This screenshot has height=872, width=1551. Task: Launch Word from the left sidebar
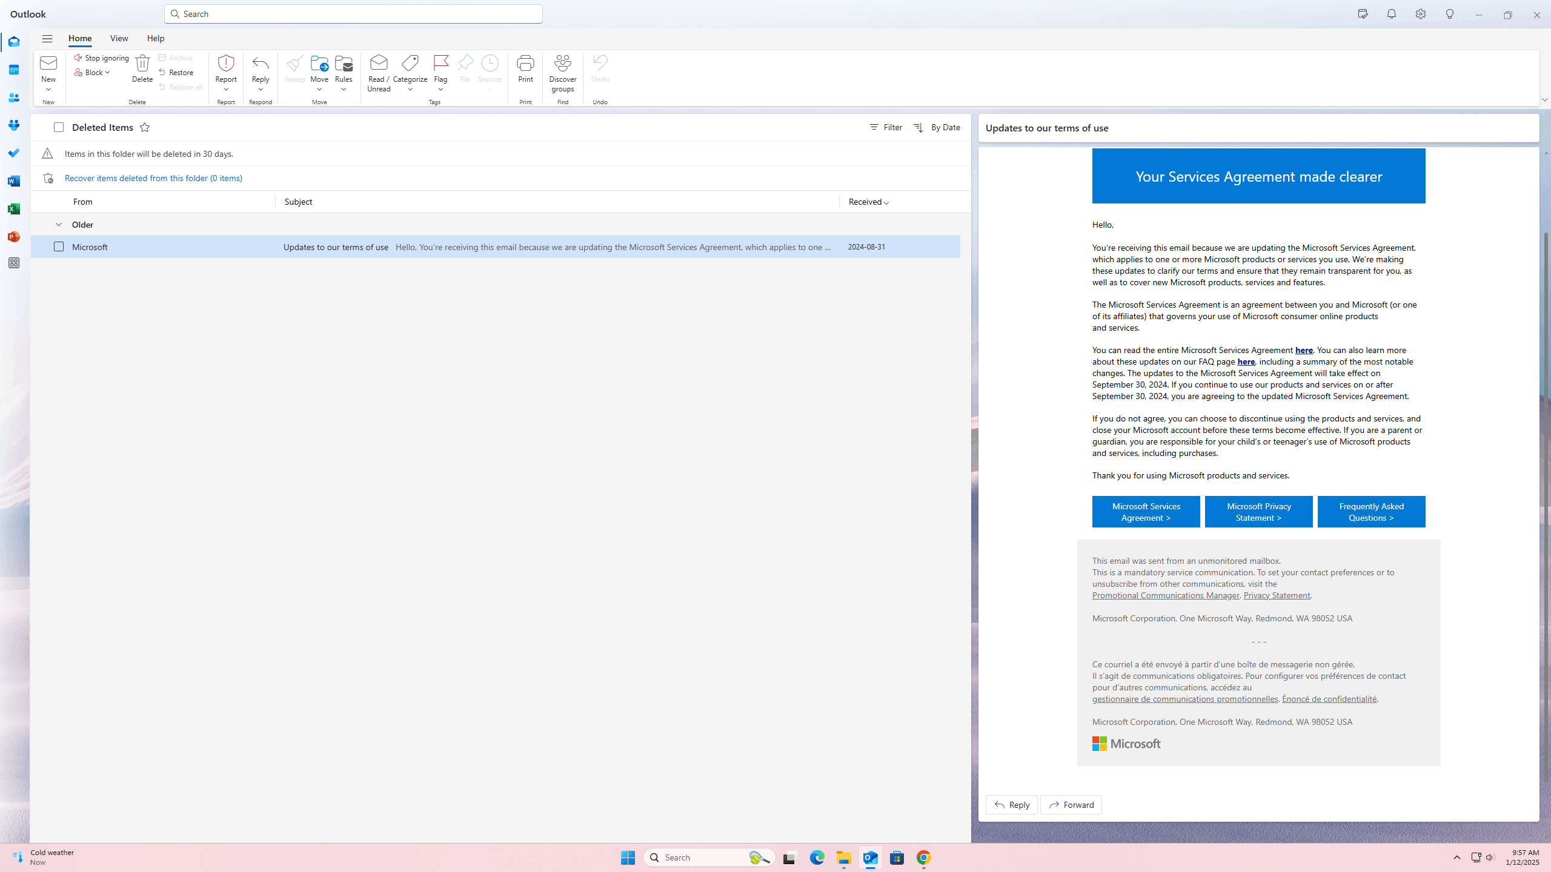click(x=14, y=181)
